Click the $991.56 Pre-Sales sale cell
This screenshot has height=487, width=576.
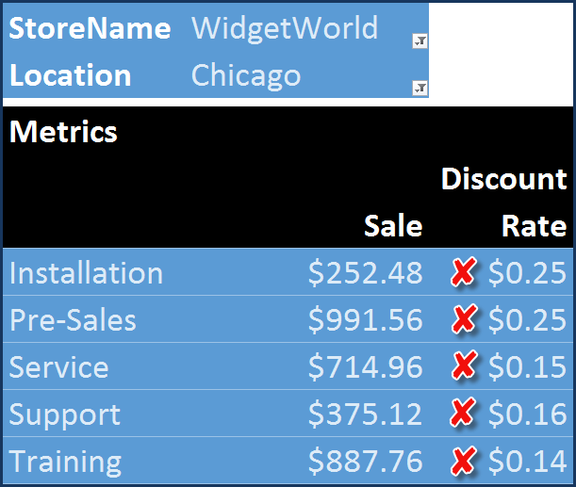point(366,320)
